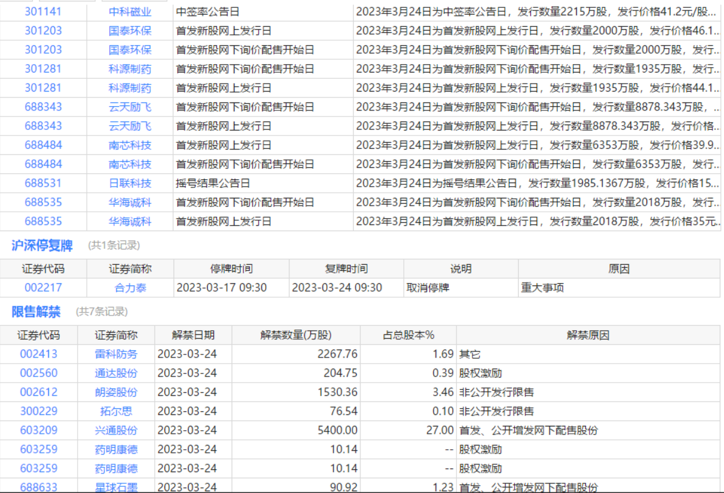Click the 沪深停复牌 section heading
The width and height of the screenshot is (724, 493).
coord(42,245)
